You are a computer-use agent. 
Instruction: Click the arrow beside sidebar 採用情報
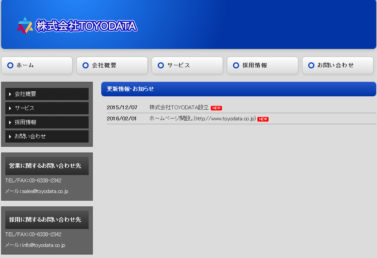[10, 122]
